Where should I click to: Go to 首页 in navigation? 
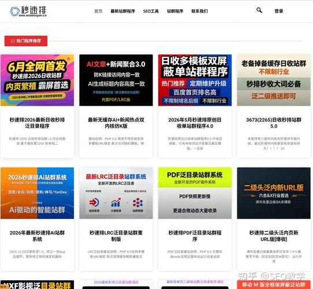coord(98,11)
